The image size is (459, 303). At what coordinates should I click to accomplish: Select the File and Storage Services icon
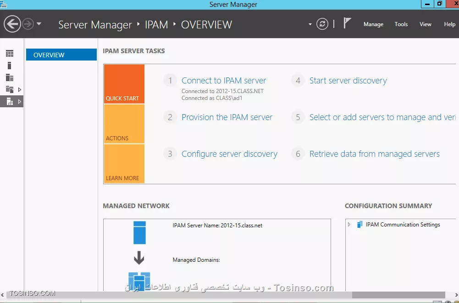10,89
